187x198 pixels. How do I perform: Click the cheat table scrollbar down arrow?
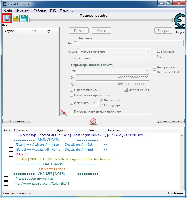[182, 187]
